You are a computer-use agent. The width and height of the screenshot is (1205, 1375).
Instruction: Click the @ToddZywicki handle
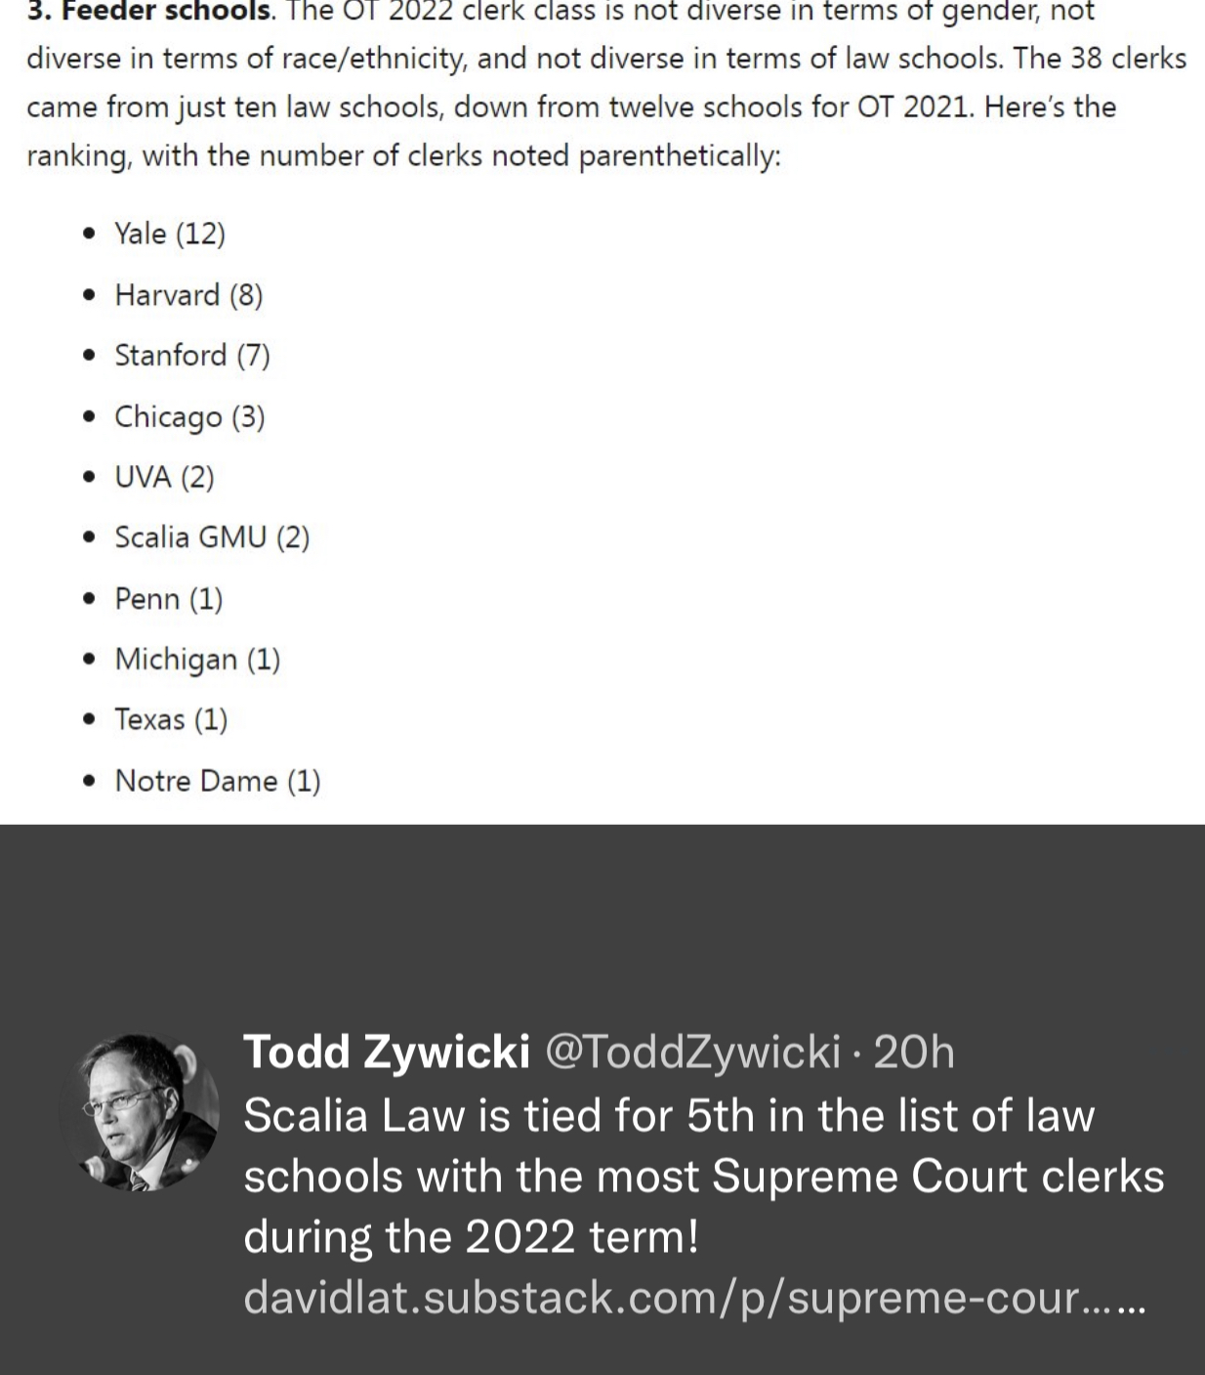pos(692,1053)
